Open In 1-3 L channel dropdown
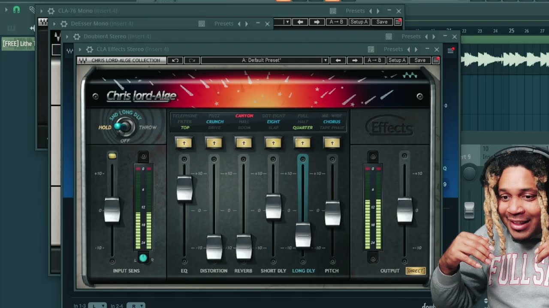This screenshot has width=549, height=308. [x=97, y=305]
